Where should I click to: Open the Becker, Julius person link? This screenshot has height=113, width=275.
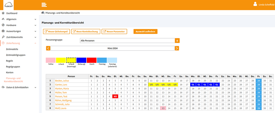pyautogui.click(x=62, y=81)
